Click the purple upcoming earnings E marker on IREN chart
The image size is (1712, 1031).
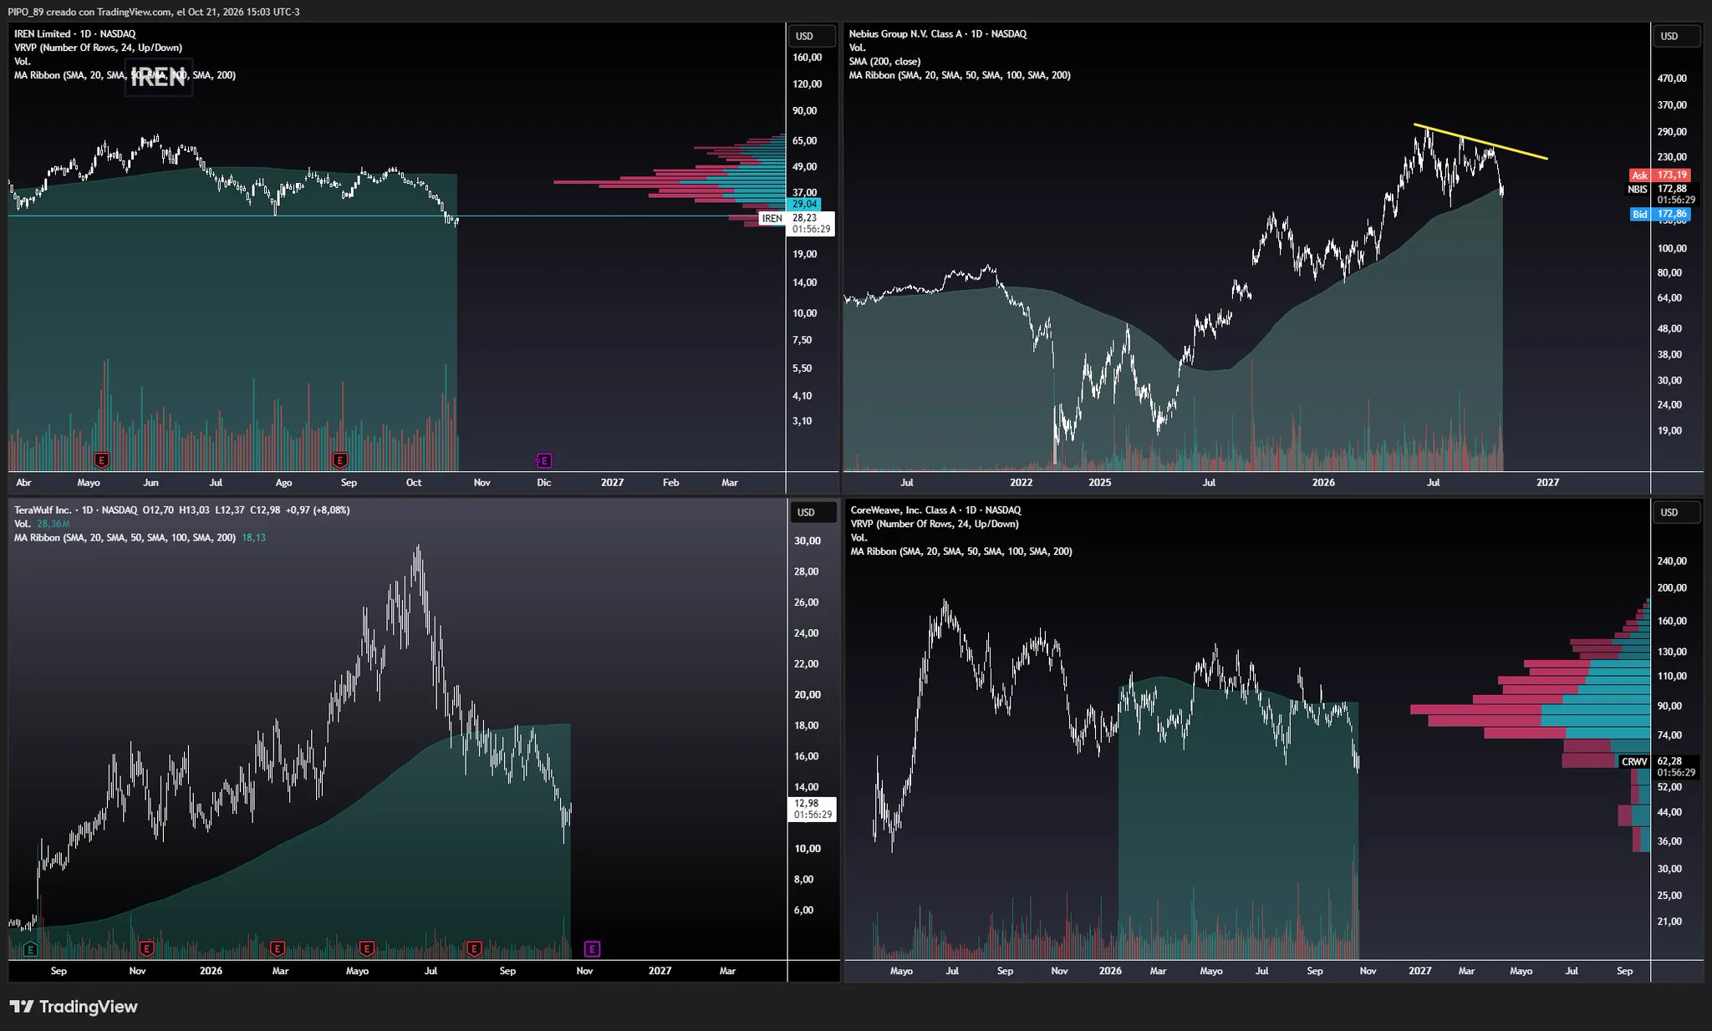click(544, 460)
